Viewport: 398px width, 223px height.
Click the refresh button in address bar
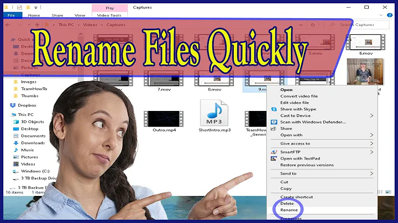click(x=313, y=25)
